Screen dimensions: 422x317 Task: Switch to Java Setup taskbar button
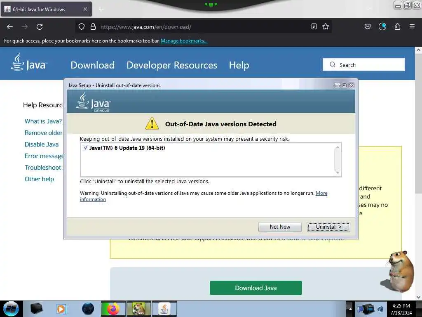pyautogui.click(x=164, y=309)
